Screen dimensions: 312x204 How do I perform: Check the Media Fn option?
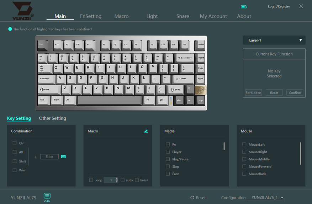point(168,144)
